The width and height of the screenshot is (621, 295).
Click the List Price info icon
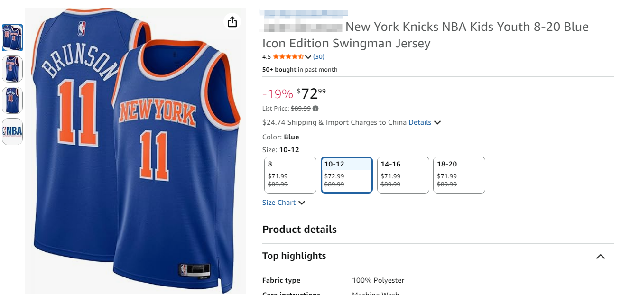coord(315,108)
